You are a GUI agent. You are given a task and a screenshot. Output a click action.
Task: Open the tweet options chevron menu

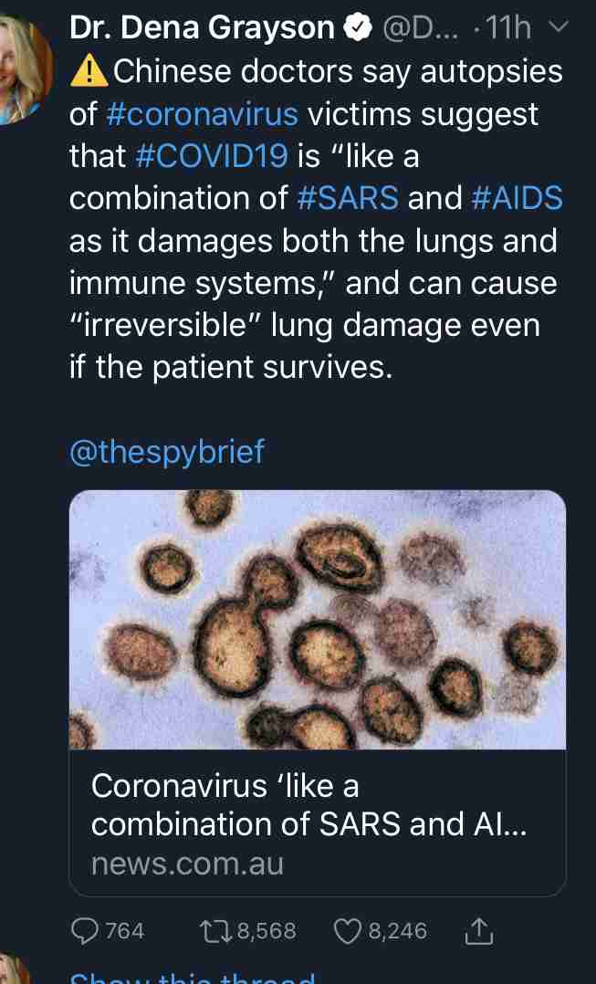(558, 26)
